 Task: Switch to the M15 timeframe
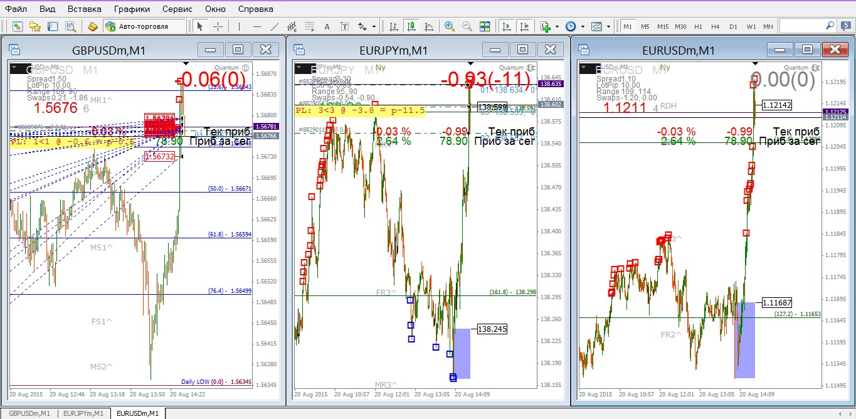(663, 26)
